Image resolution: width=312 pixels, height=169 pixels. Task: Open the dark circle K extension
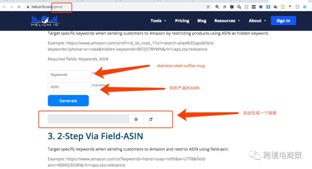coord(232,7)
